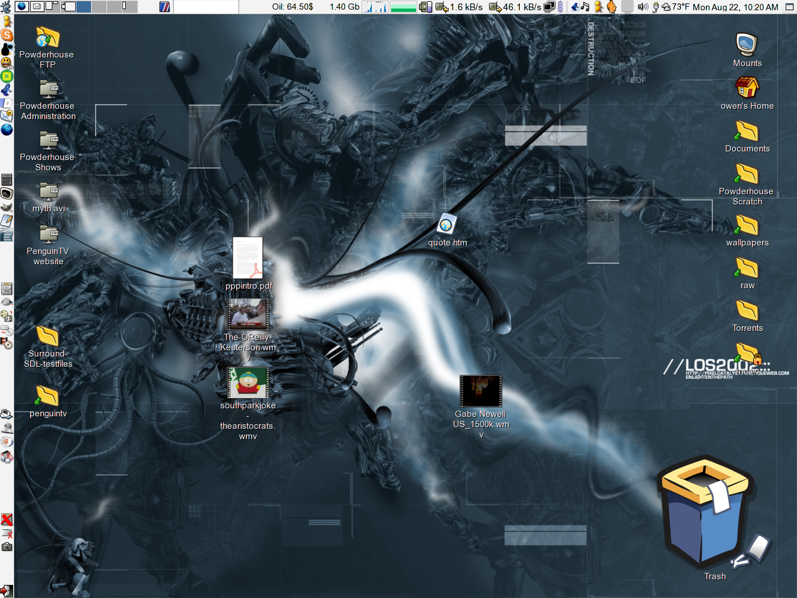Switch to the globe browser window in taskbar
Viewport: 797px width, 598px height.
pyautogui.click(x=22, y=7)
